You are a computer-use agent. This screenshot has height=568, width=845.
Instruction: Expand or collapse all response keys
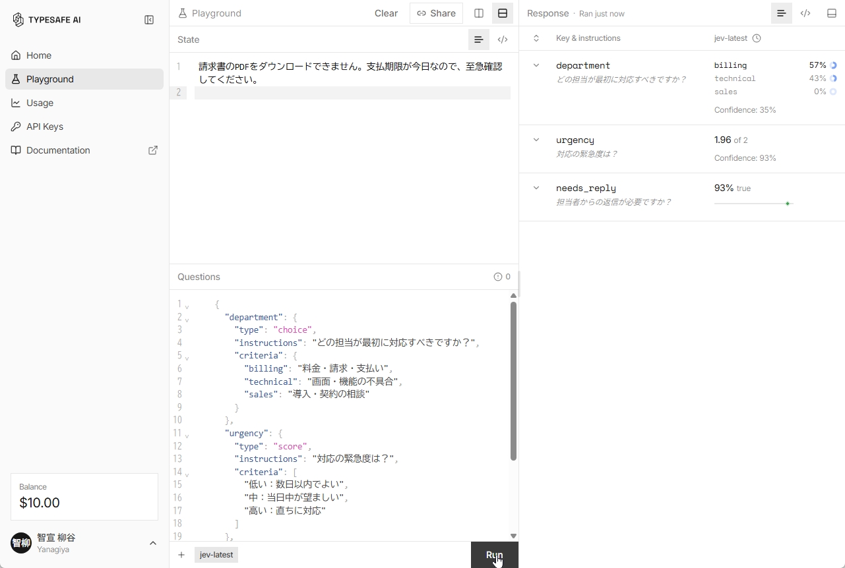tap(536, 38)
